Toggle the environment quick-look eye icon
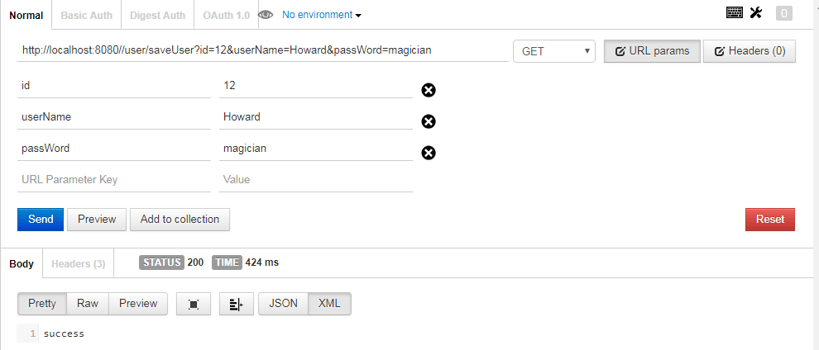 click(266, 15)
